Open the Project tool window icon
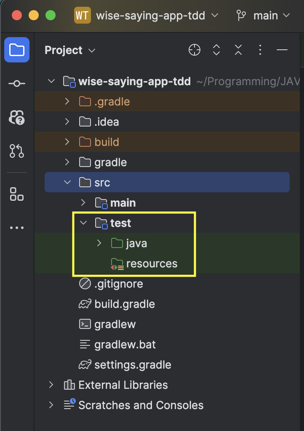 (x=17, y=50)
